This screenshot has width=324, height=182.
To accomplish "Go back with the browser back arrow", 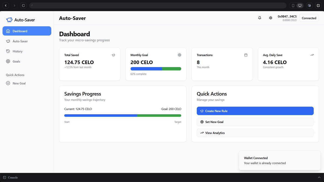I will [x=6, y=5].
